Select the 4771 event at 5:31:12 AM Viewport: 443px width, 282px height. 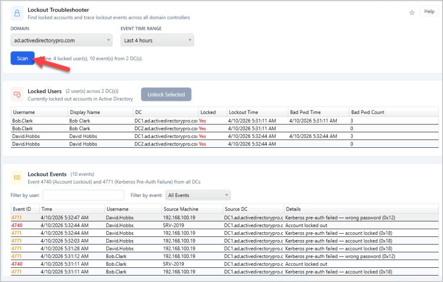(x=225, y=257)
